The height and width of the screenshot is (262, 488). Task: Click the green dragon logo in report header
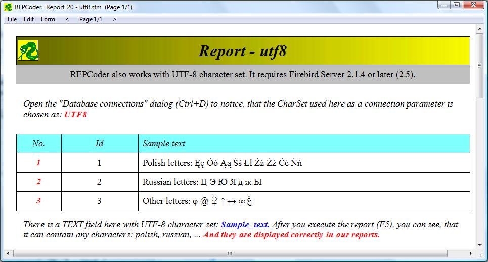click(28, 50)
